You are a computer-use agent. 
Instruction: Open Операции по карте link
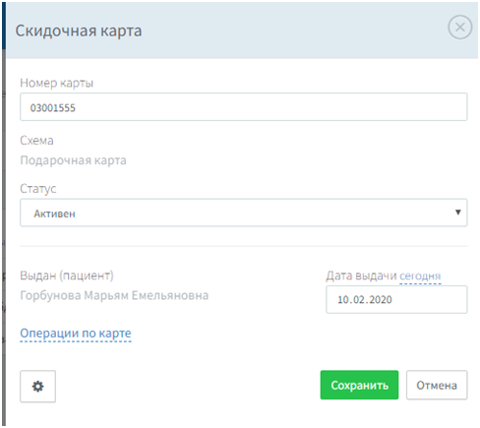tap(76, 334)
